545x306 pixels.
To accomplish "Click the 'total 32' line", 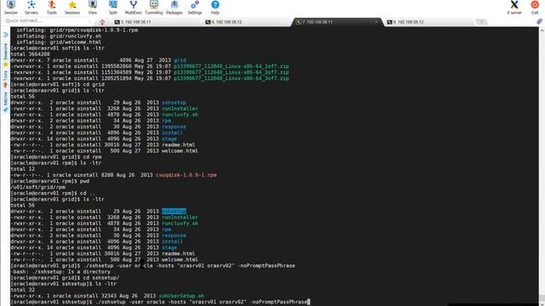I will (x=22, y=290).
